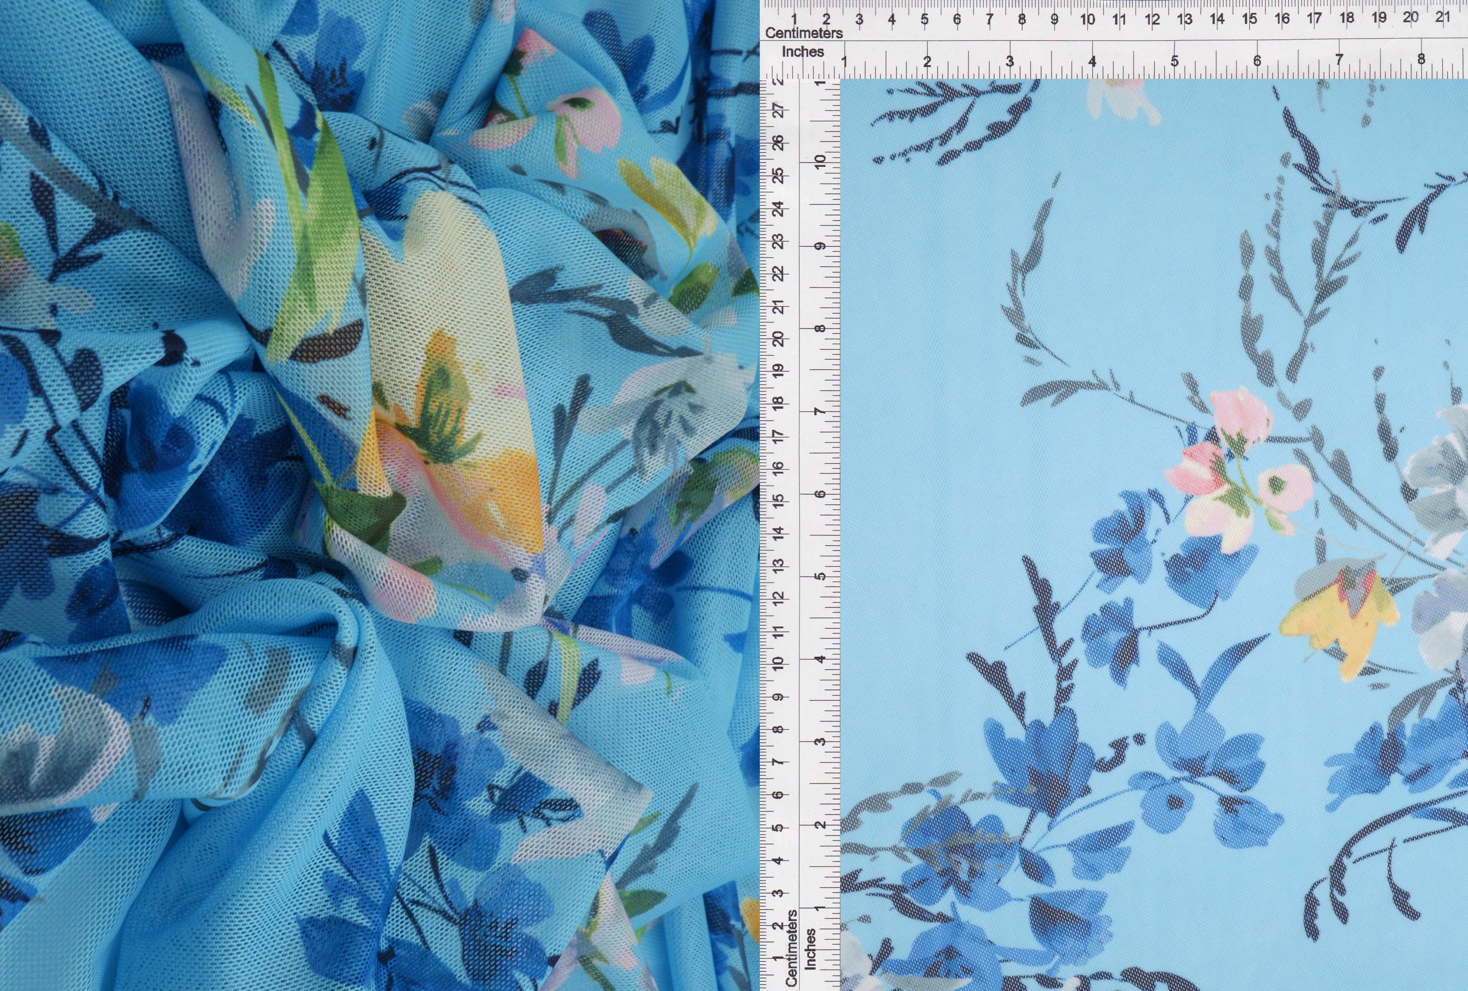This screenshot has width=1468, height=991.
Task: Click the 2 mark on the top inch ruler
Action: [927, 62]
